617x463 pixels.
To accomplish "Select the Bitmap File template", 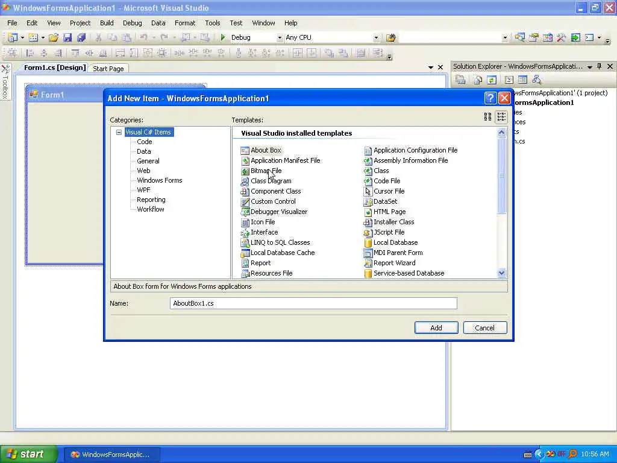I will (x=261, y=171).
